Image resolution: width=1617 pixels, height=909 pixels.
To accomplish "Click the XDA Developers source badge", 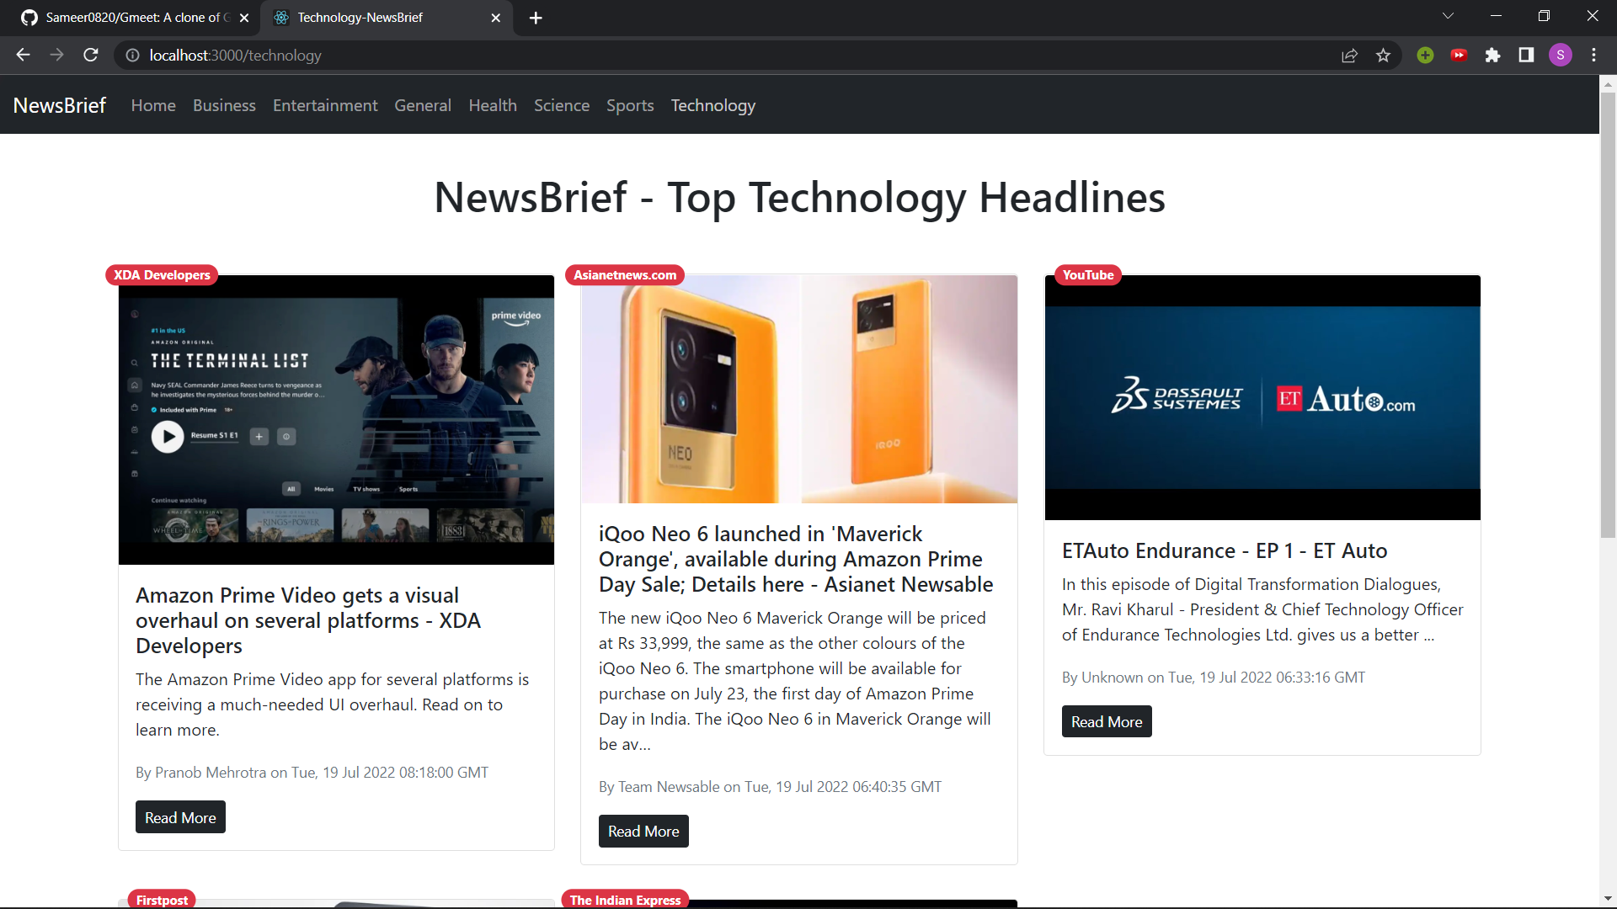I will (162, 275).
